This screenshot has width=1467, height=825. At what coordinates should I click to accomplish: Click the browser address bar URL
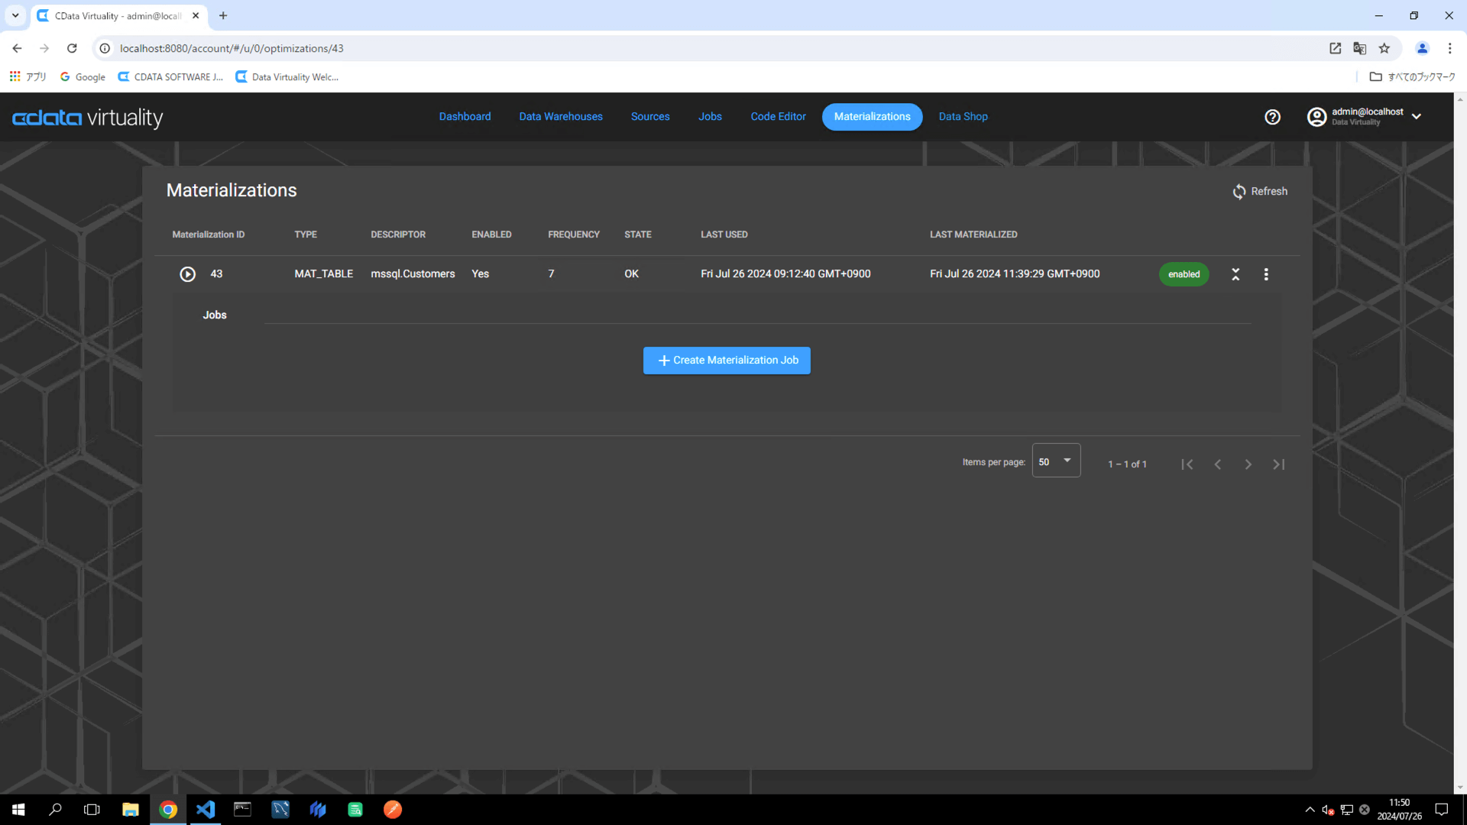pos(232,48)
